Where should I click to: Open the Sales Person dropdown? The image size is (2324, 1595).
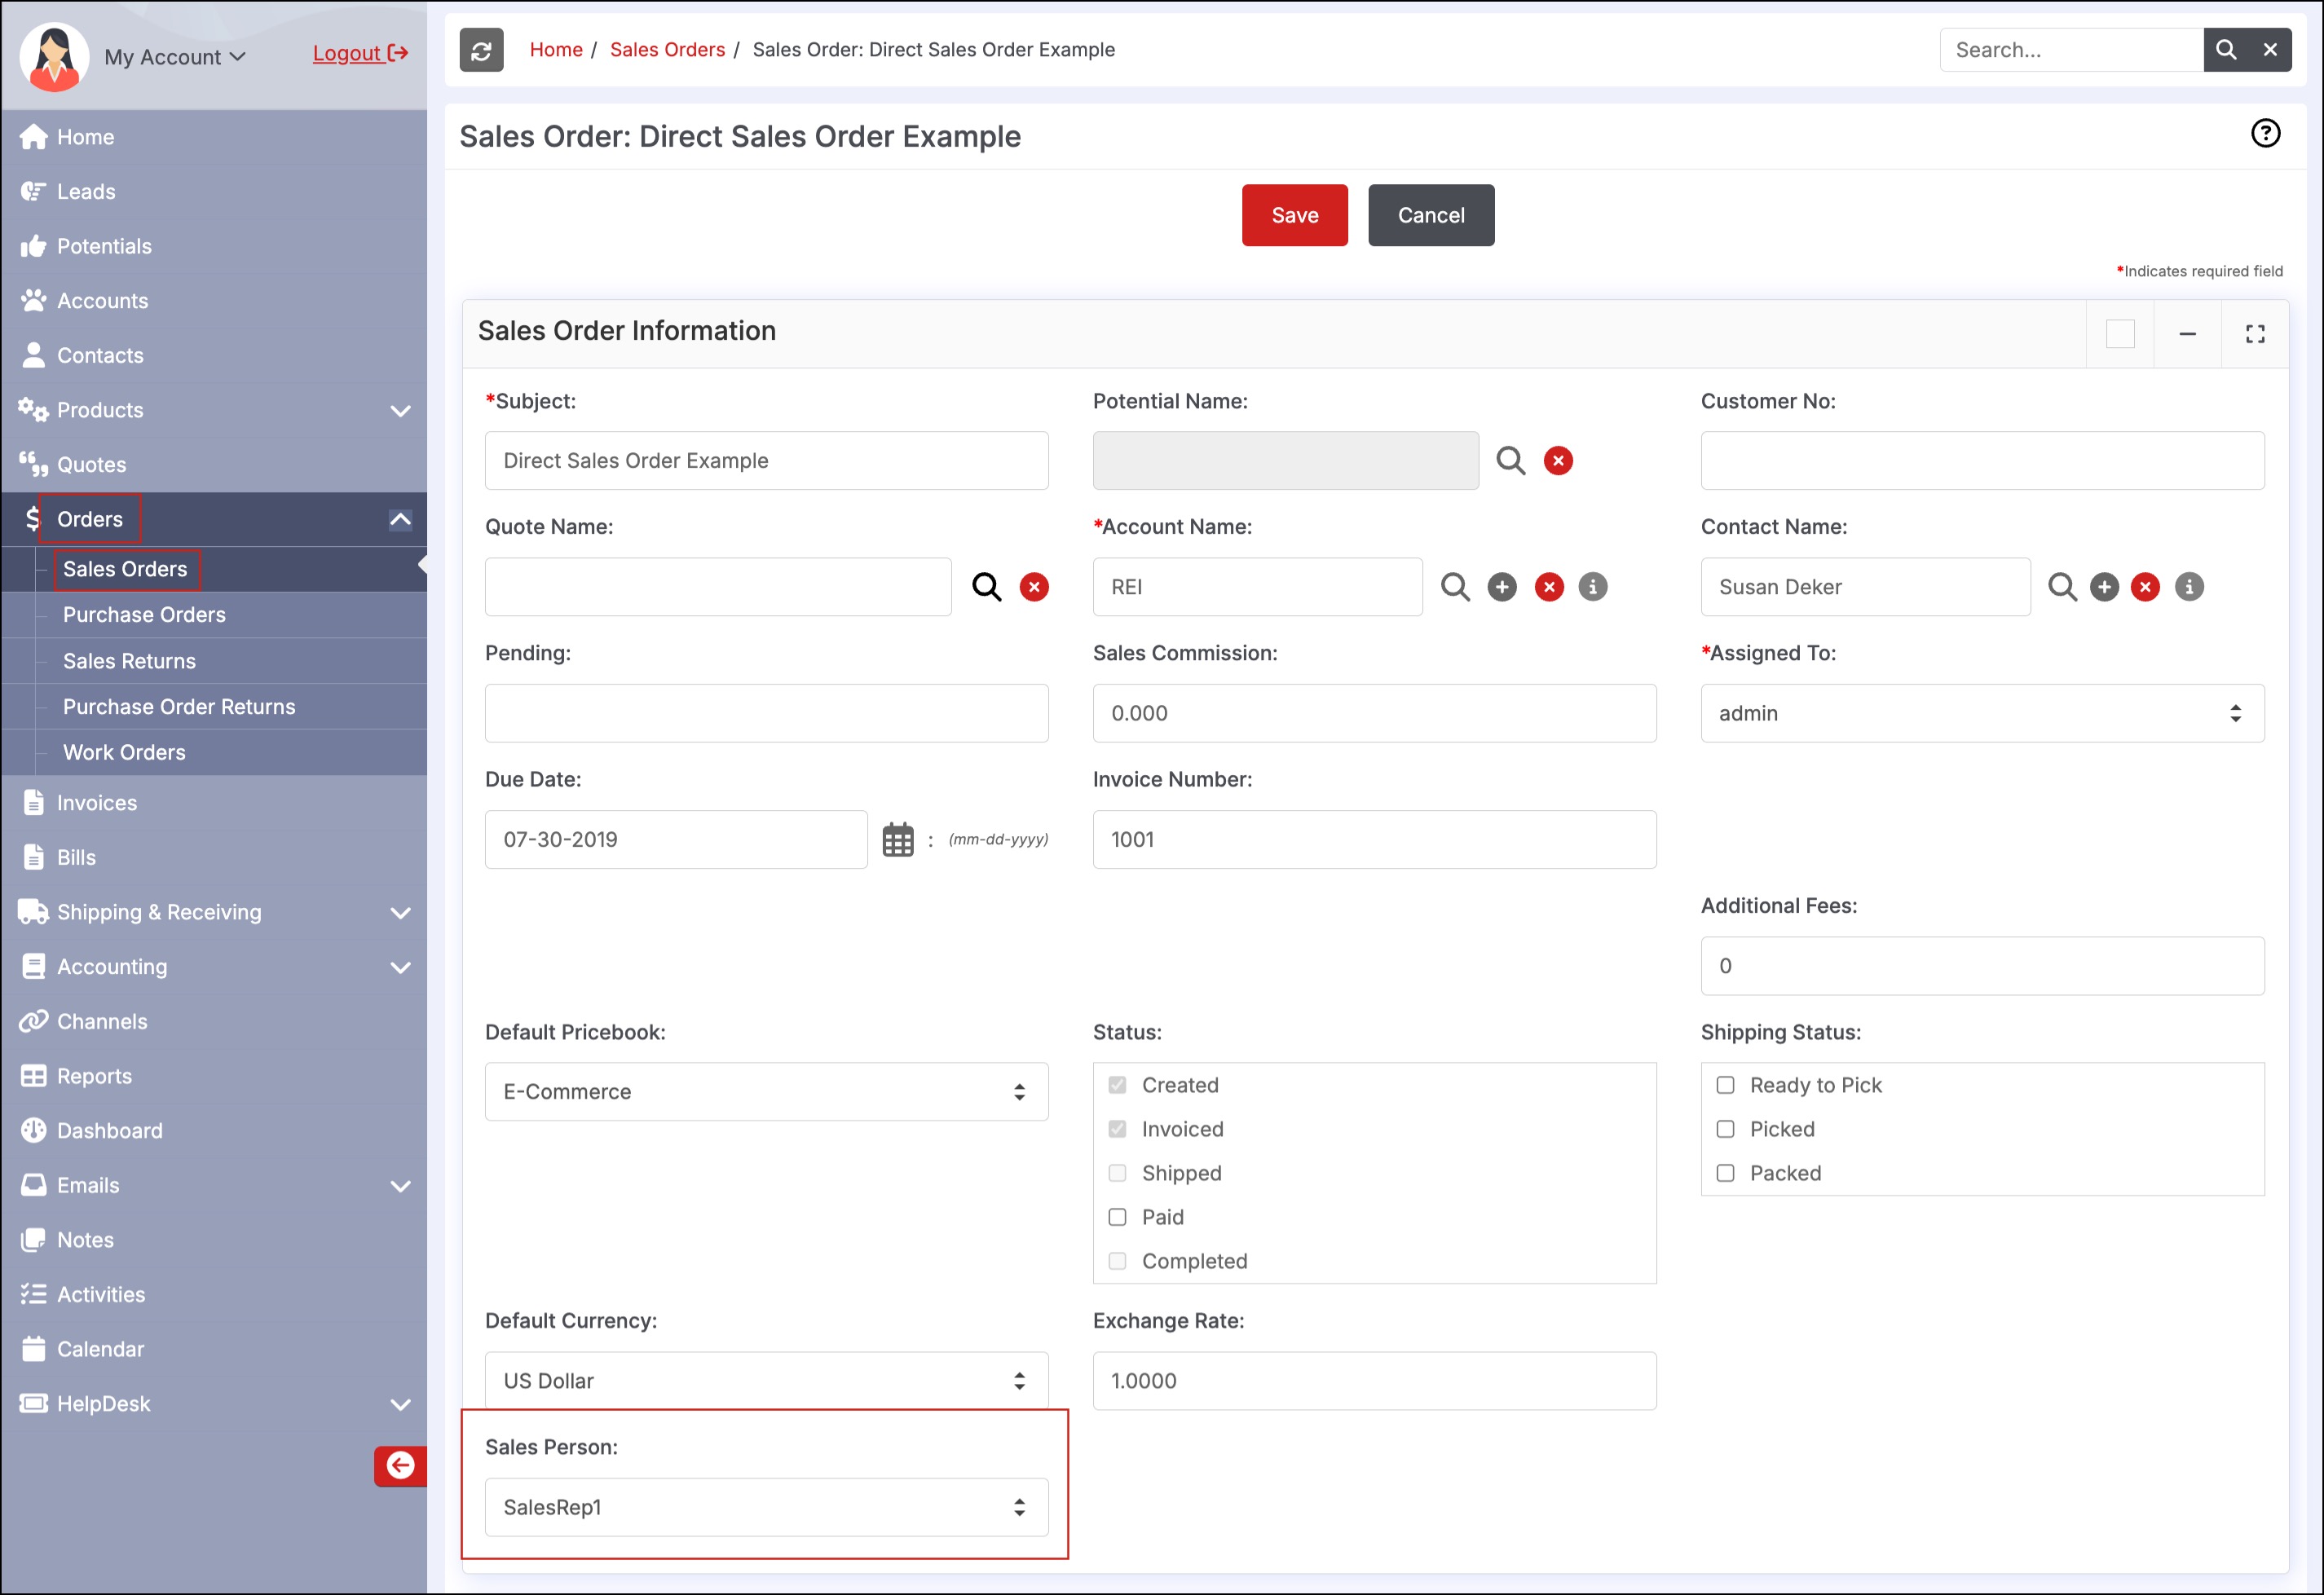(766, 1507)
